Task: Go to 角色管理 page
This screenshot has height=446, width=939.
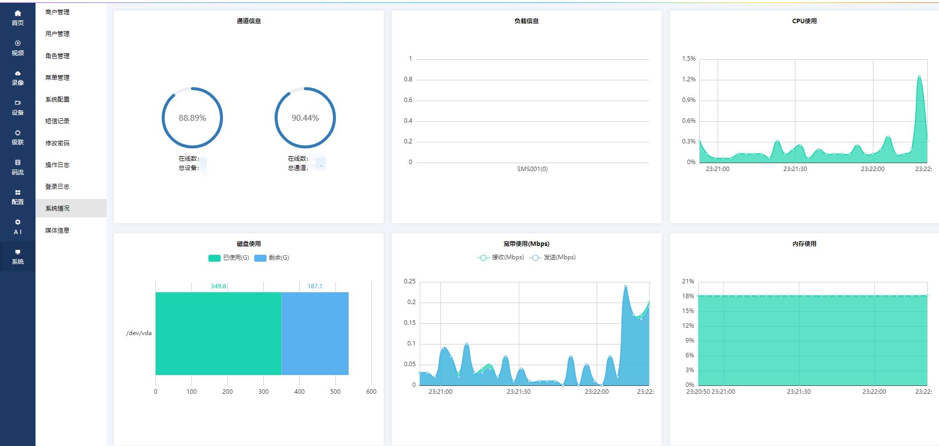Action: 57,56
